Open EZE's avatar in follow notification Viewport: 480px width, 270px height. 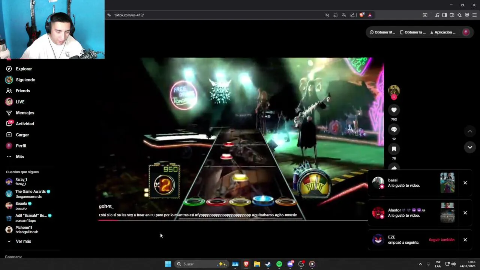(378, 240)
